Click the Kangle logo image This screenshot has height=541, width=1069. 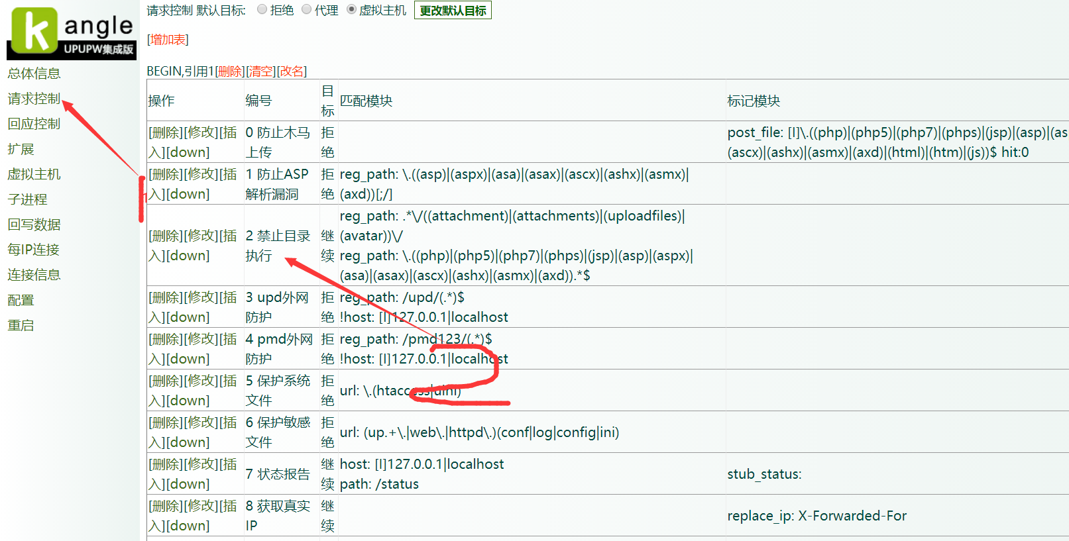(72, 33)
